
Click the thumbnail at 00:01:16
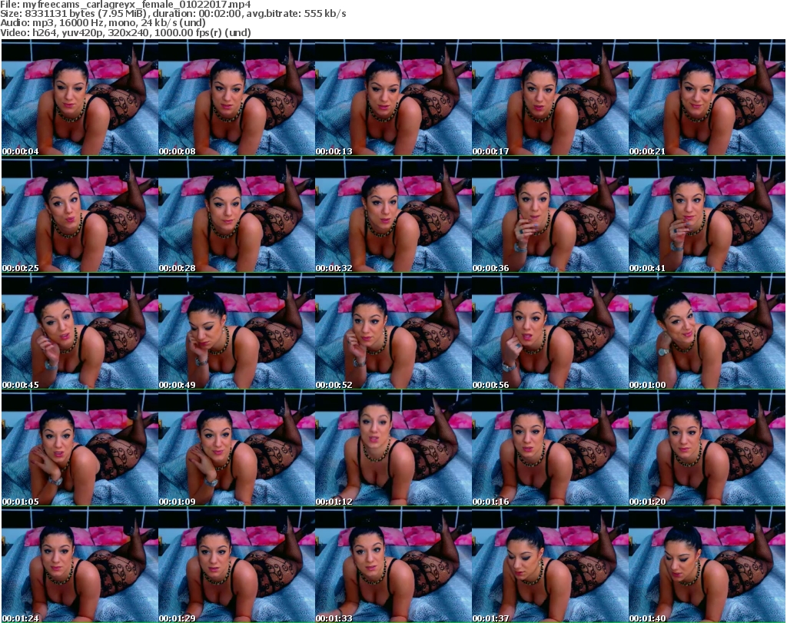tap(550, 448)
